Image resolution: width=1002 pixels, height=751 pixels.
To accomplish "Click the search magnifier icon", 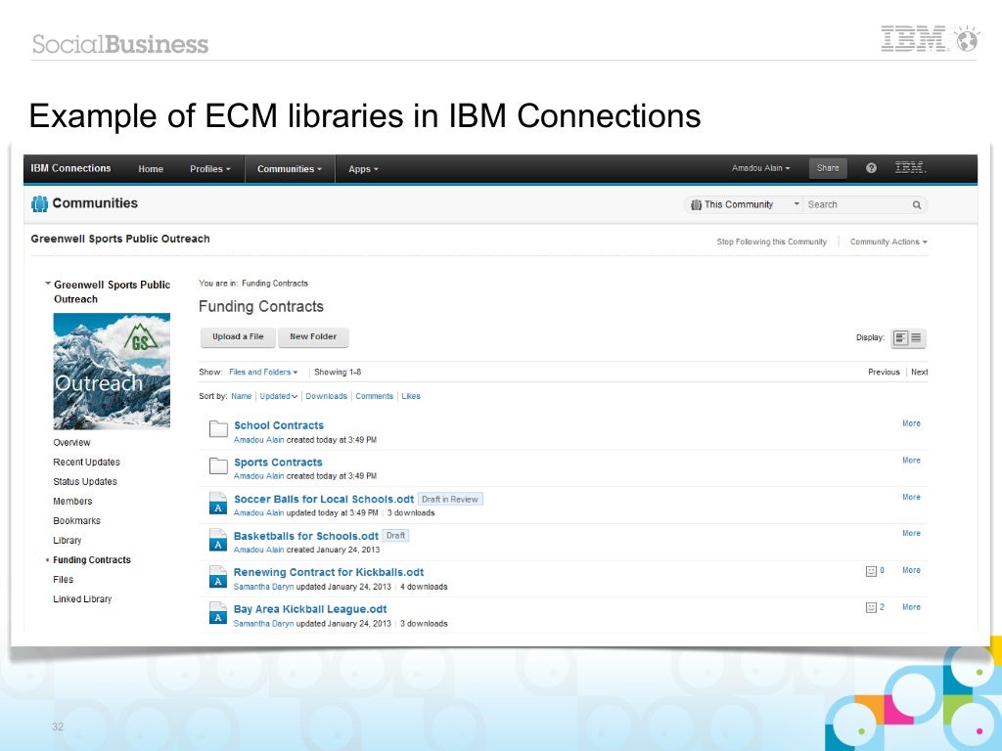I will (x=916, y=205).
